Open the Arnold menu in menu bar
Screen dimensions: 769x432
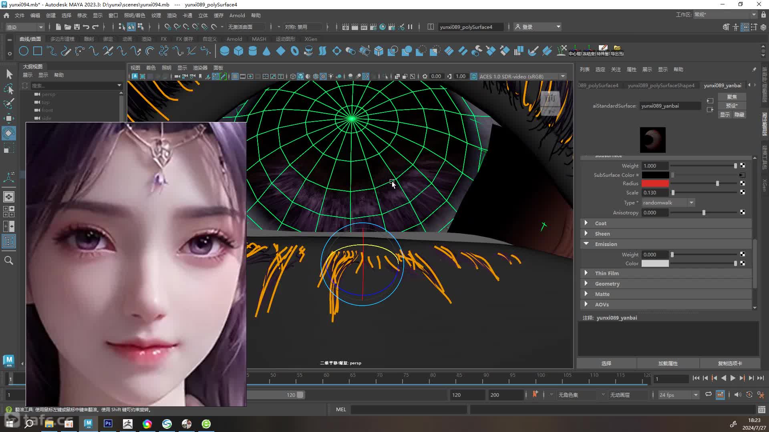(x=237, y=15)
